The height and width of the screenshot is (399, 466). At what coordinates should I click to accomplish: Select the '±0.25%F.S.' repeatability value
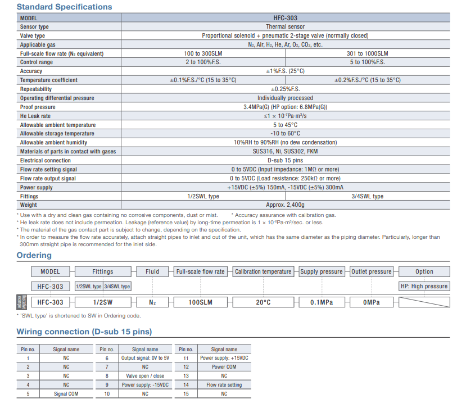coord(286,89)
